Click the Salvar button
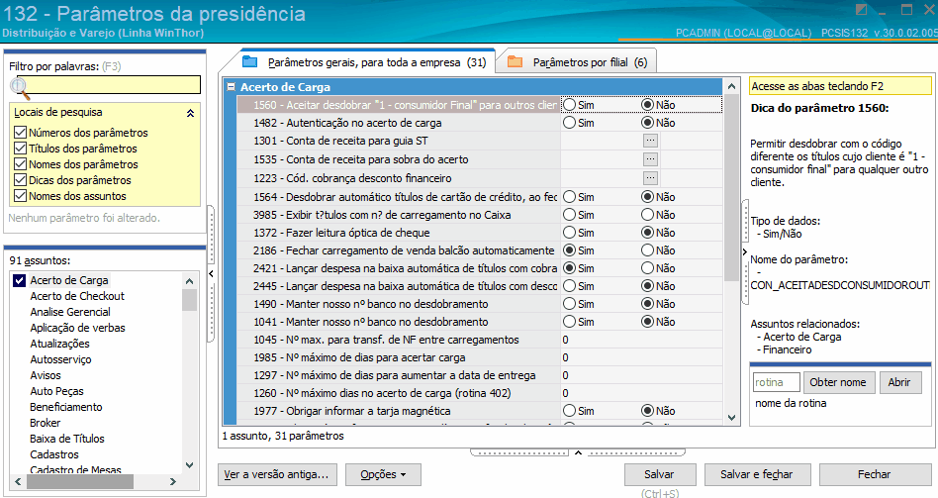The height and width of the screenshot is (498, 938). pos(660,474)
